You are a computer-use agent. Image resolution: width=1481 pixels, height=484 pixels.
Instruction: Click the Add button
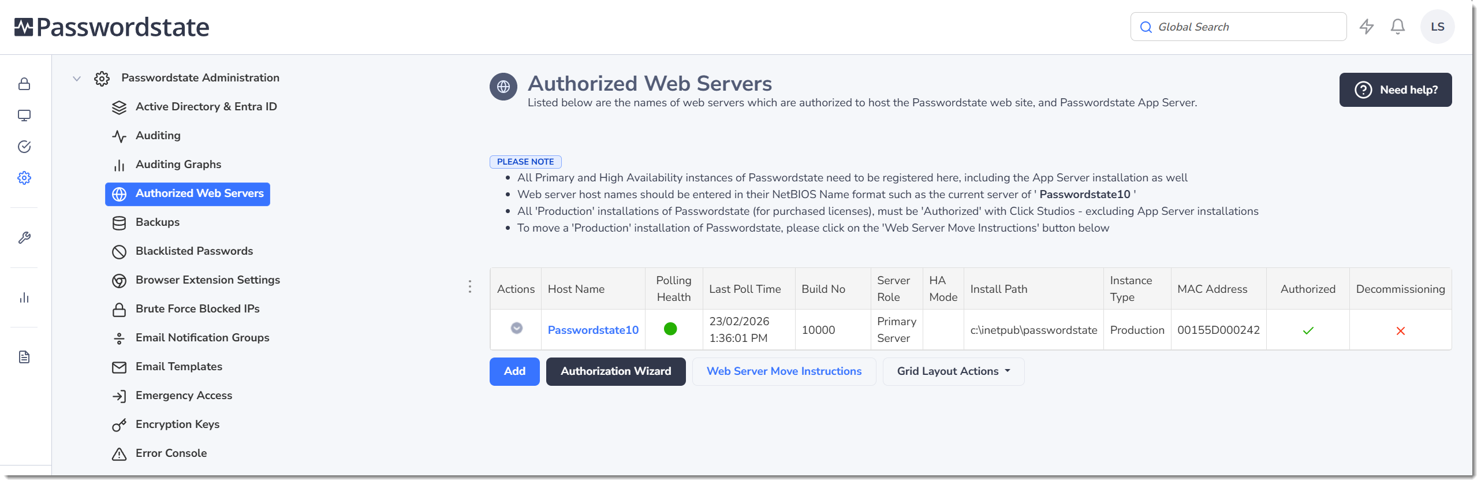[514, 371]
